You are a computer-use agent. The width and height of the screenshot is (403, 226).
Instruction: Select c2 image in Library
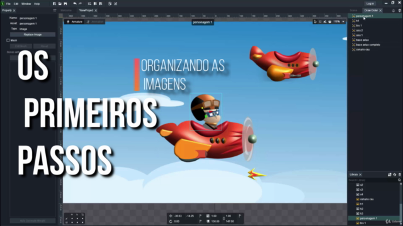[x=373, y=185]
